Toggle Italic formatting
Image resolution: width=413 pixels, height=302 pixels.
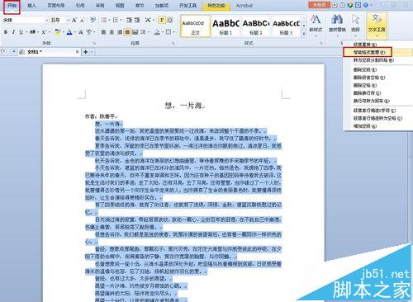point(13,32)
